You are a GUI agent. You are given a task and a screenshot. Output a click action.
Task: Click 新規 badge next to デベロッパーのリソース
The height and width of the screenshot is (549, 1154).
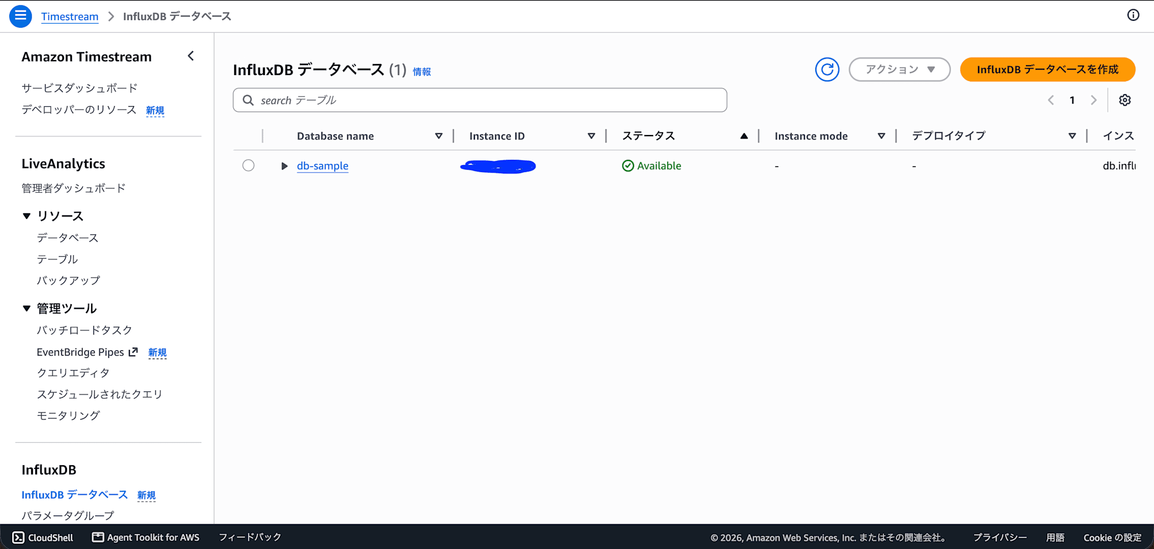(155, 110)
